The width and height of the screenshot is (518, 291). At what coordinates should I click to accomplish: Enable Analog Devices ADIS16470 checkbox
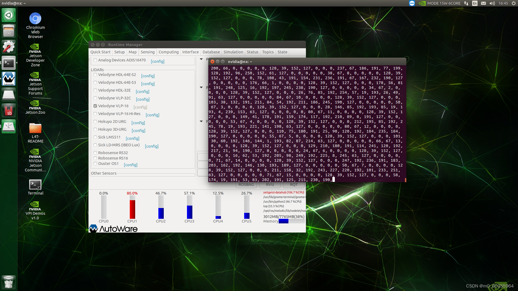(95, 60)
